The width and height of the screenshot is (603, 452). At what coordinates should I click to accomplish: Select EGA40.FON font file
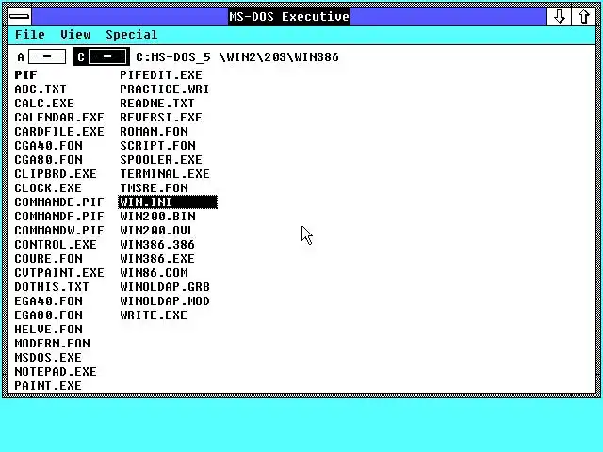pyautogui.click(x=48, y=301)
